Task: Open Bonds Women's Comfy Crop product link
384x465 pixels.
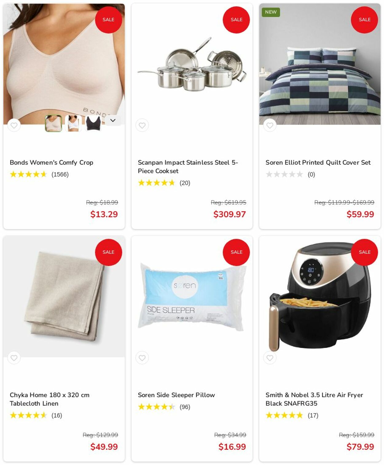Action: point(51,162)
